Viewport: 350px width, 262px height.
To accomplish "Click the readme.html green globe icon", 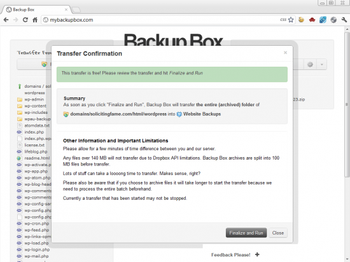I will click(19, 158).
